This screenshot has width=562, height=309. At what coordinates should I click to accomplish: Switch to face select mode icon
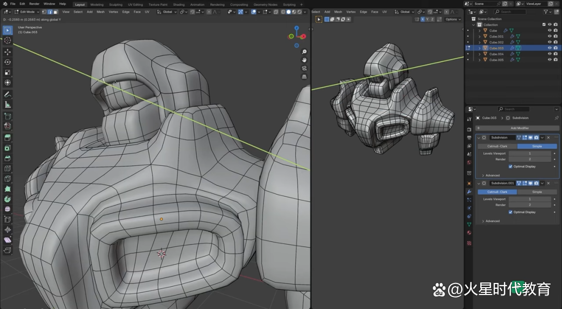pyautogui.click(x=56, y=11)
